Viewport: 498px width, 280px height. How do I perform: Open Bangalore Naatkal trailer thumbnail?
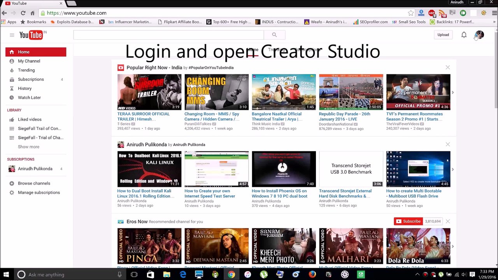click(284, 92)
